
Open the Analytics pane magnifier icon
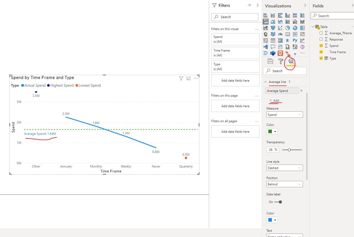coord(291,62)
